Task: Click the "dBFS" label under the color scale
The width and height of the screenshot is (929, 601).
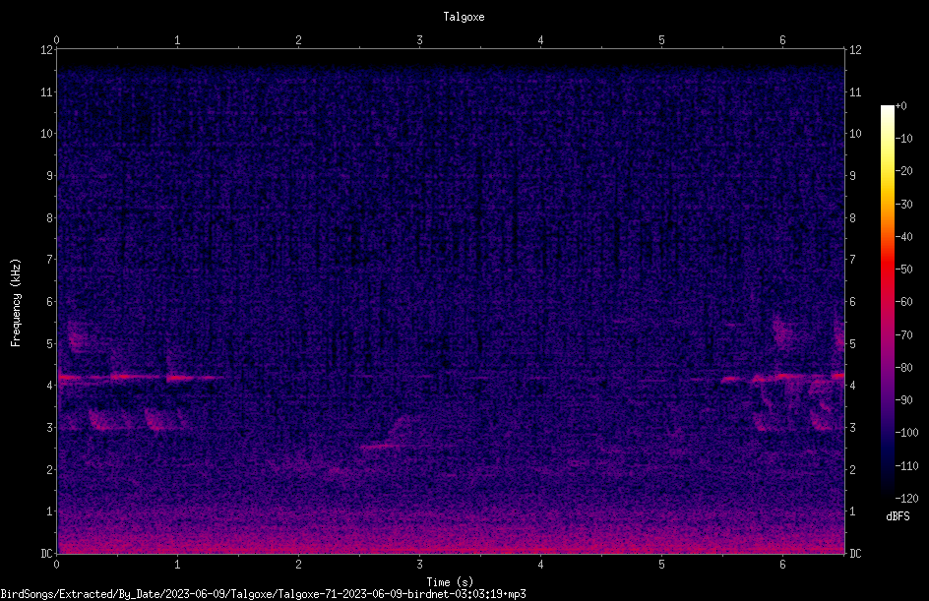Action: 898,516
